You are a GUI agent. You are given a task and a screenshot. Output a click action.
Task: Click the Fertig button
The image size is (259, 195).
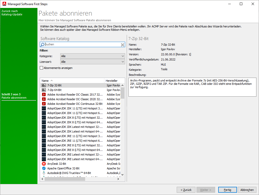(227, 190)
